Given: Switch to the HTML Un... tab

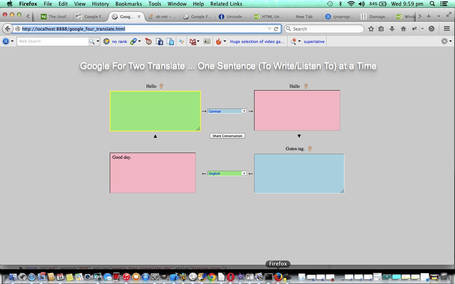Looking at the screenshot, I should (269, 17).
